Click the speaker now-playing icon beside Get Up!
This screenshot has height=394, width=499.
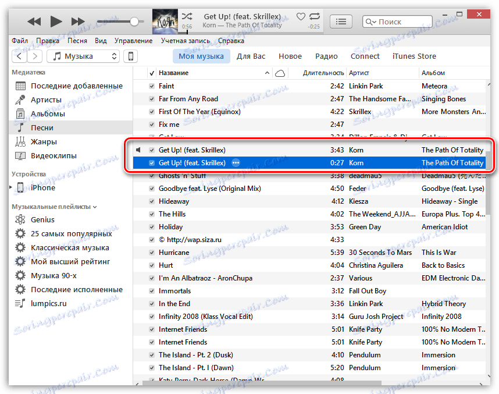138,150
